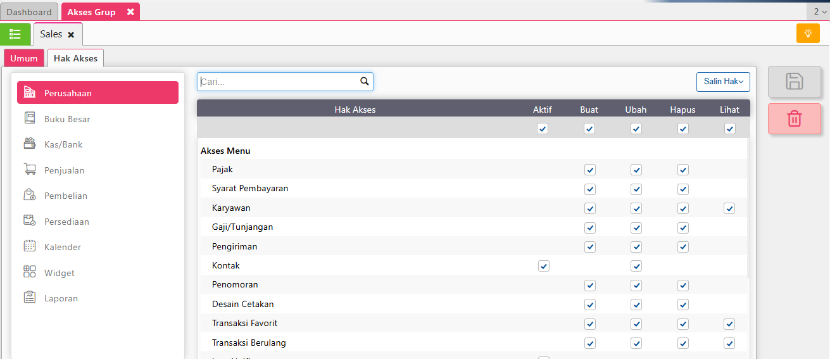The width and height of the screenshot is (830, 359).
Task: Expand the tab count dropdown at top right
Action: click(819, 11)
